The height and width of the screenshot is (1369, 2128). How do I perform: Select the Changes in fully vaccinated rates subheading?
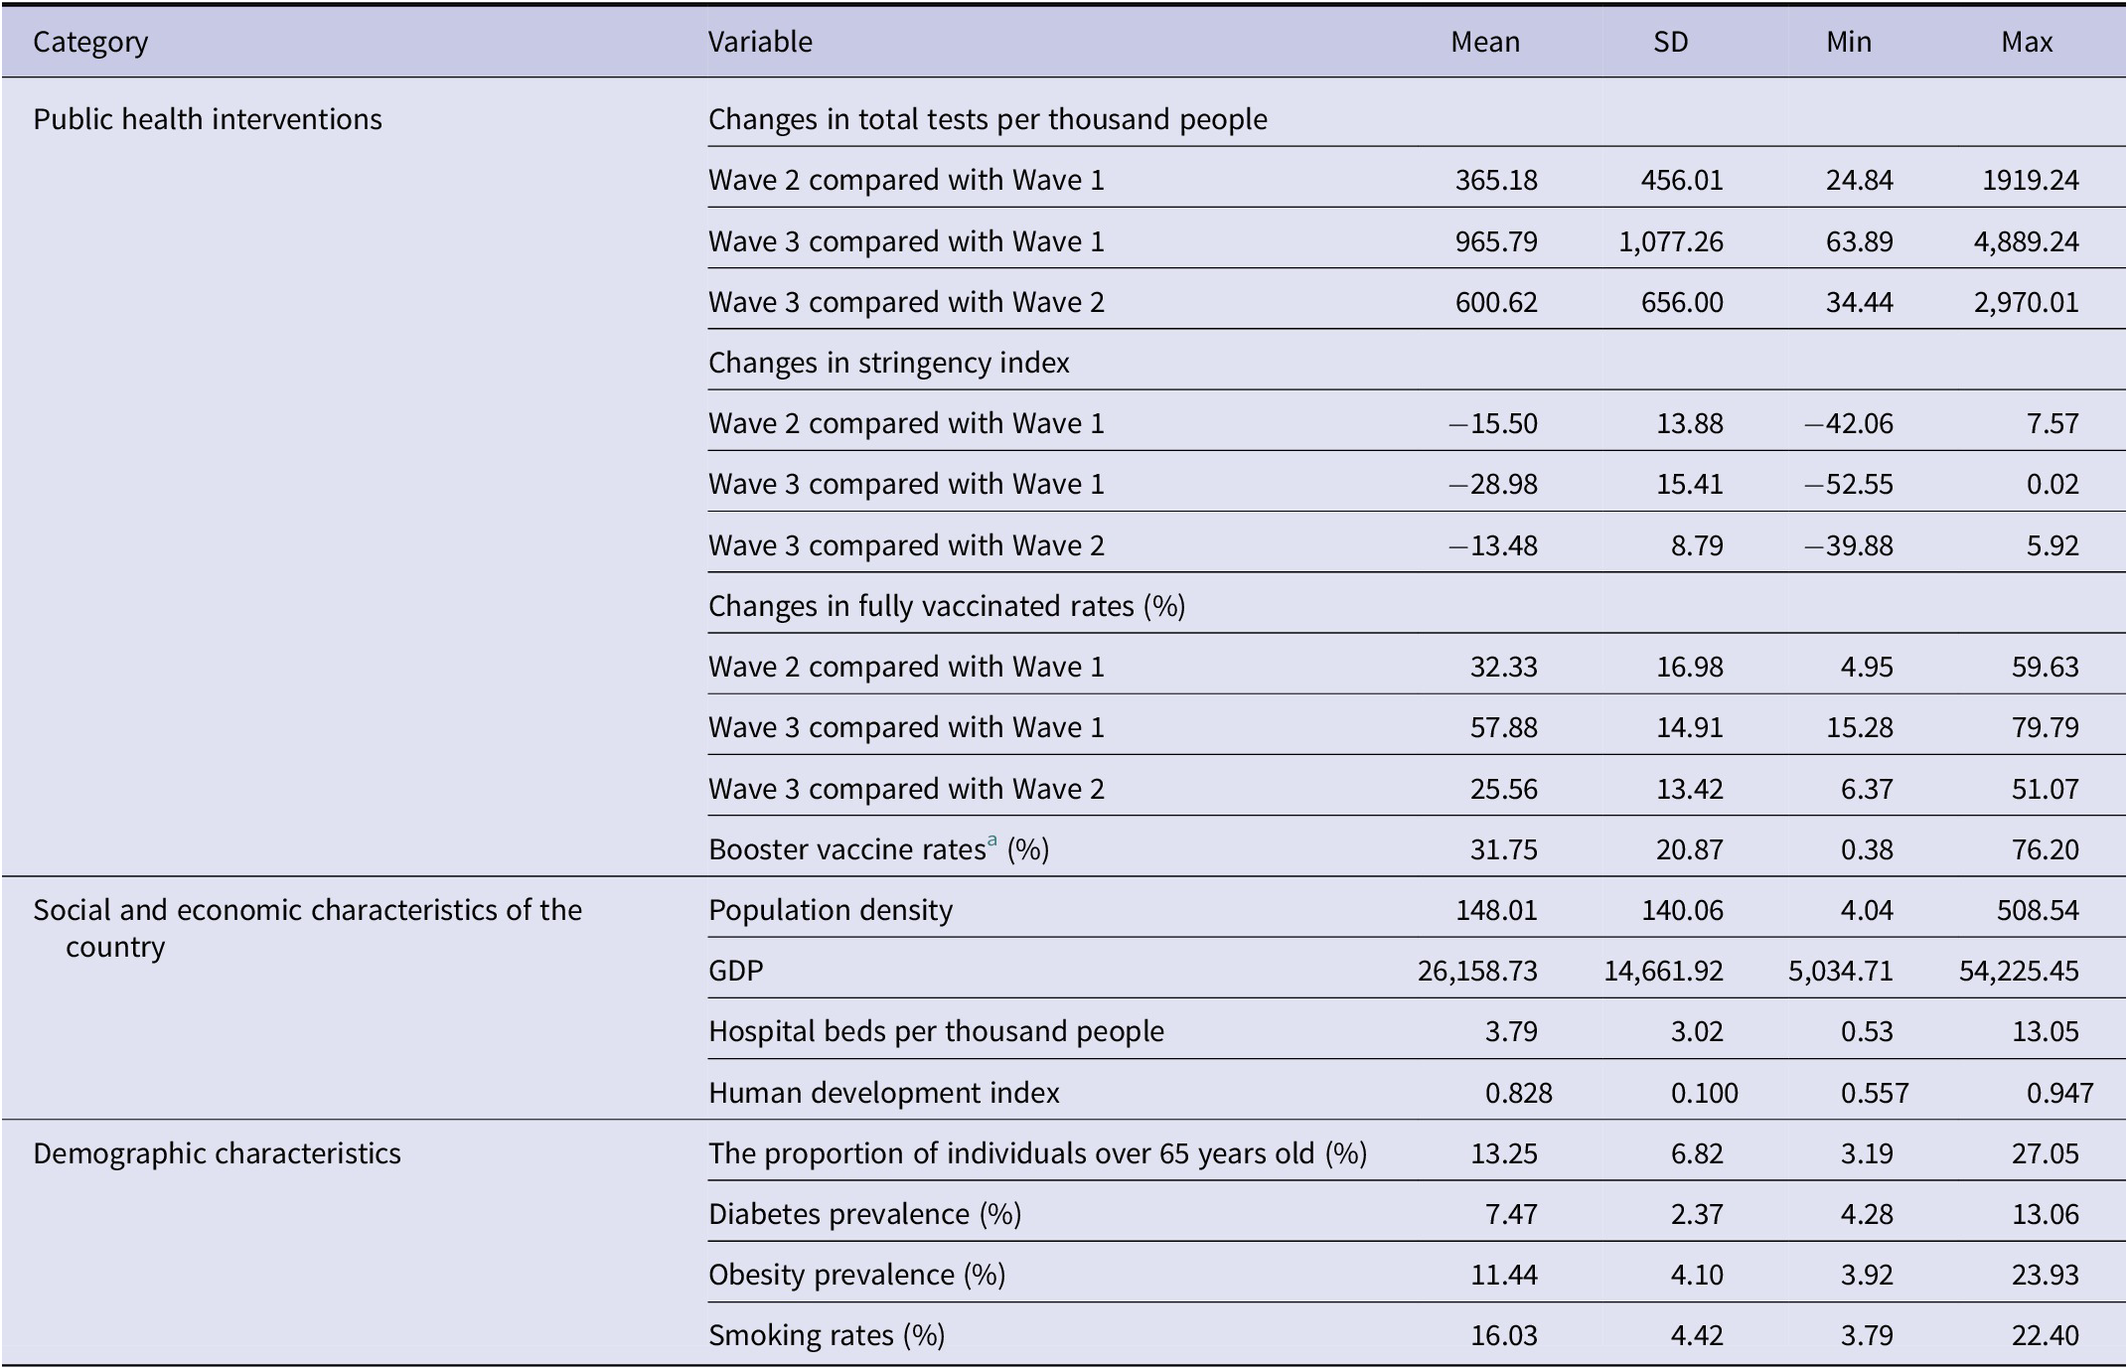(946, 606)
